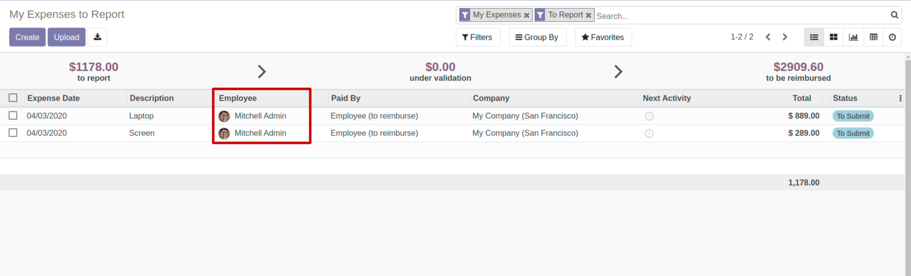Screen dimensions: 911x276
Task: Click the search magnifier icon
Action: click(x=894, y=15)
